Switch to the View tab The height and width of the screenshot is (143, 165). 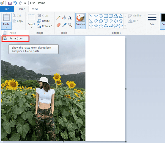point(35,9)
